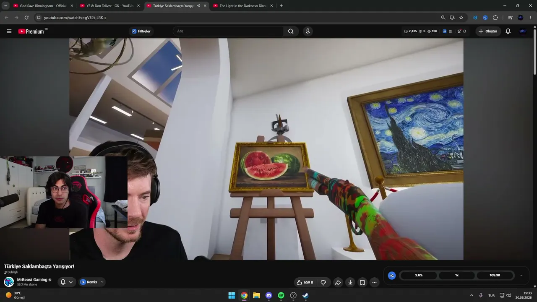Image resolution: width=537 pixels, height=302 pixels.
Task: Switch to God Save Birmingham tab
Action: 43,6
